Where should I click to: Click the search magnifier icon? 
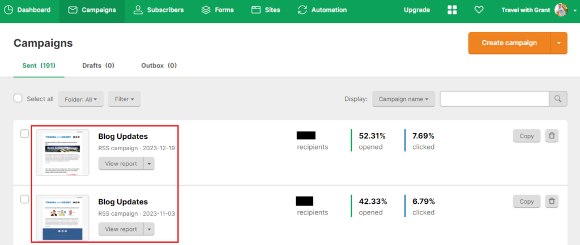click(558, 99)
